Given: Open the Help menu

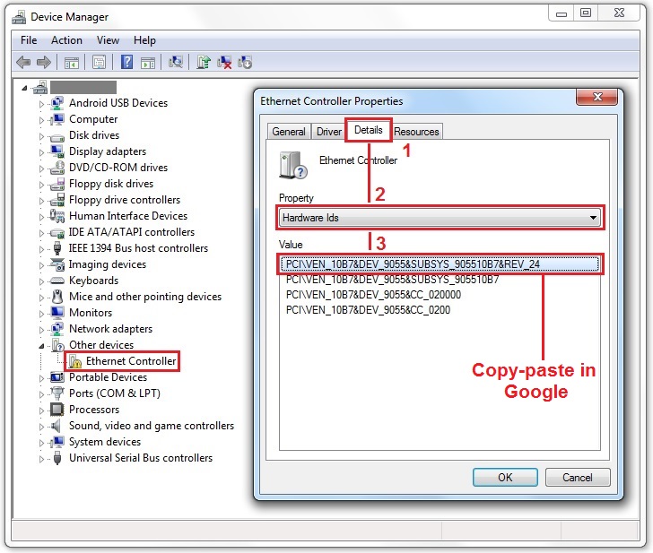Looking at the screenshot, I should click(144, 40).
